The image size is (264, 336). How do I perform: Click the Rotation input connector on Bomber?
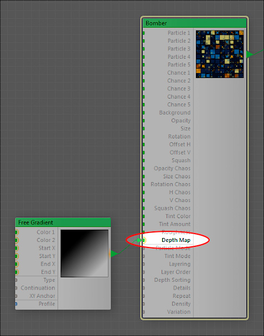(x=143, y=137)
